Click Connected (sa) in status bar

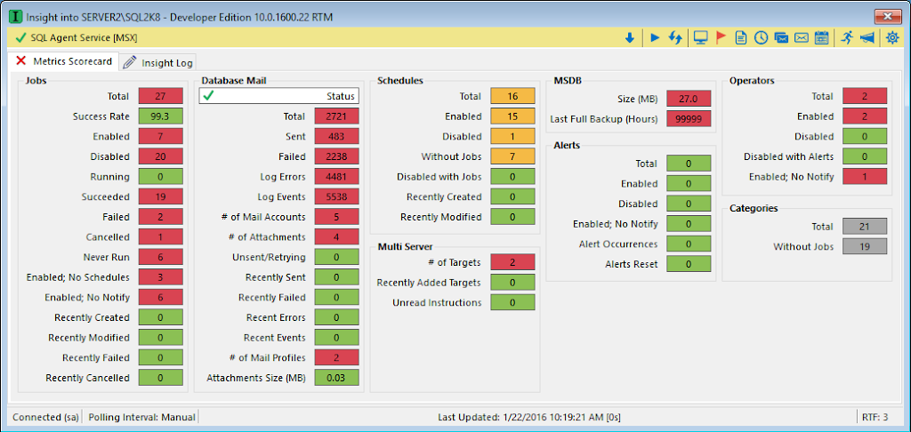click(x=46, y=417)
